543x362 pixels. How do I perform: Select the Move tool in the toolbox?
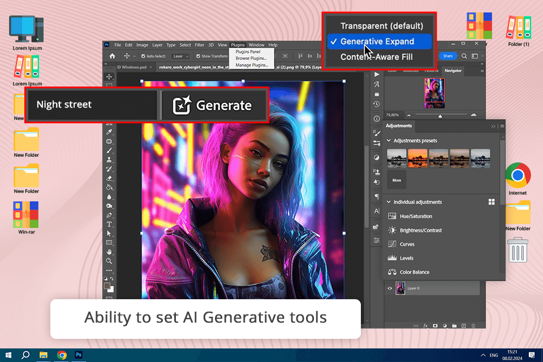[109, 77]
